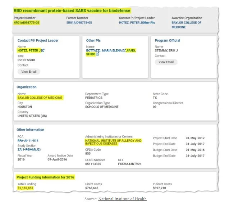
Task: Open BOTTAZZI, MARIA ELENA name link
Action: click(x=104, y=51)
